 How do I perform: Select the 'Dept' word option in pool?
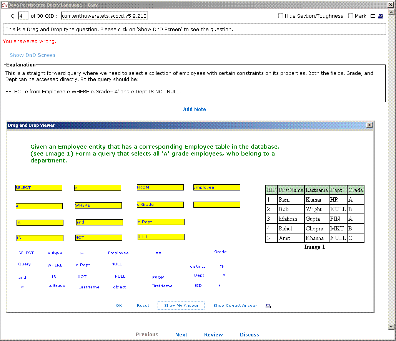point(199,275)
